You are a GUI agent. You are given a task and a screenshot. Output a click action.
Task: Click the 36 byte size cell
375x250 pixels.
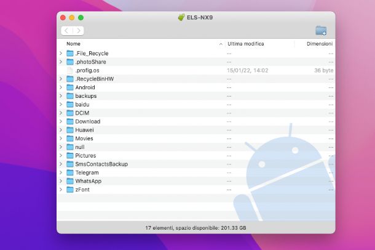click(323, 70)
